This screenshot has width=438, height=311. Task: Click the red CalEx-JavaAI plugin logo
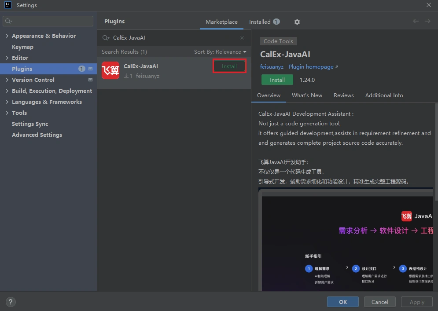pyautogui.click(x=110, y=70)
